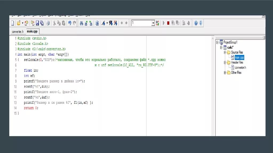The height and width of the screenshot is (153, 273).
Task: Click the open project icon after the Open arrow
Action: coord(26,23)
